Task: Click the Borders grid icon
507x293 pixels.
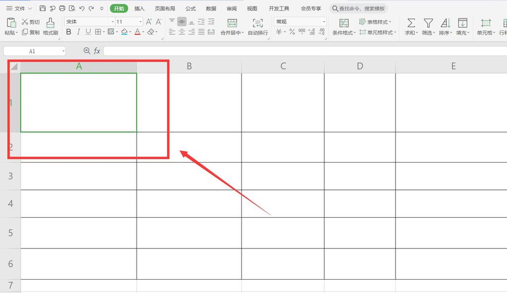Action: point(98,32)
